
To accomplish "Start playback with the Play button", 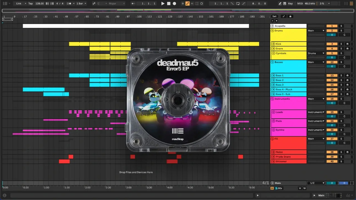I will [x=163, y=4].
